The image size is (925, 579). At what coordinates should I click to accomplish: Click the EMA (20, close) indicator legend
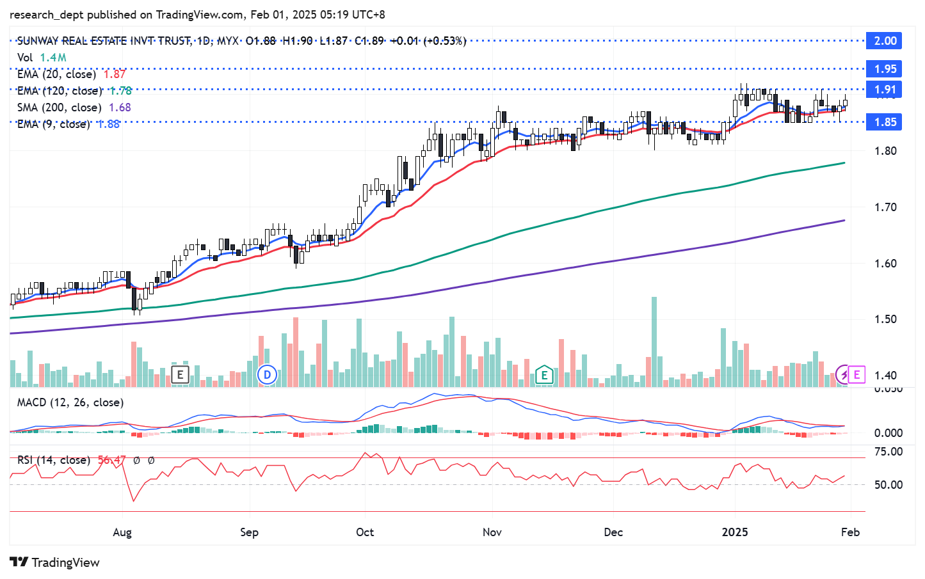click(x=57, y=74)
